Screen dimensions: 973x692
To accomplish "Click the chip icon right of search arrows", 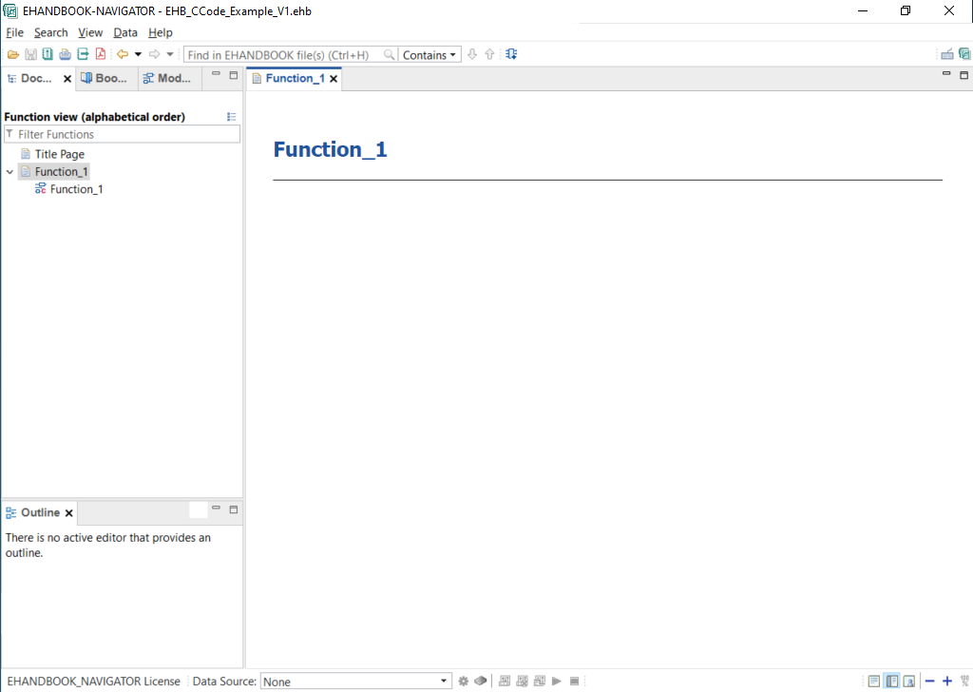I will pos(511,55).
